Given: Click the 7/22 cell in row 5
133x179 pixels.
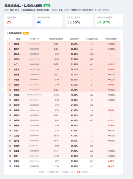Looking at the screenshot, I should click(x=56, y=64).
